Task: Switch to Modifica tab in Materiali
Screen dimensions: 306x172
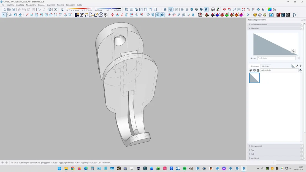Action: pyautogui.click(x=266, y=66)
